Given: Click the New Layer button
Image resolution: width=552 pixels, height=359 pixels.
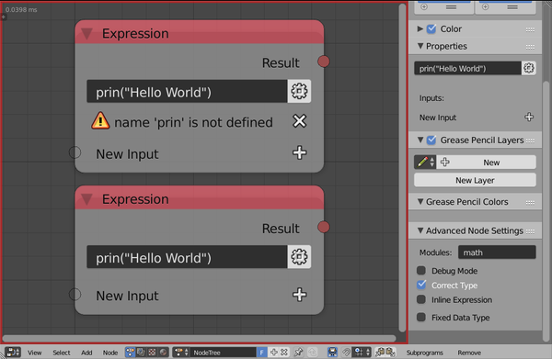Looking at the screenshot, I should [x=475, y=180].
